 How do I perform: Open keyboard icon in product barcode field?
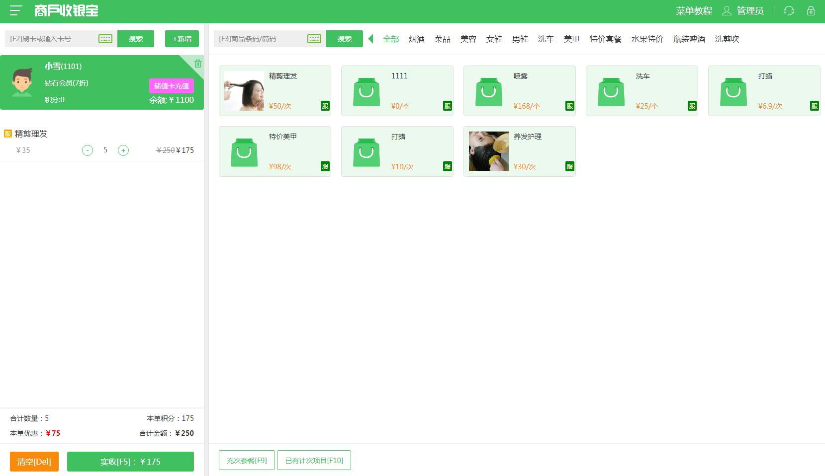click(314, 39)
